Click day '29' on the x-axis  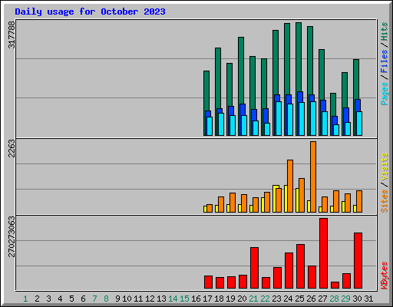[345, 299]
